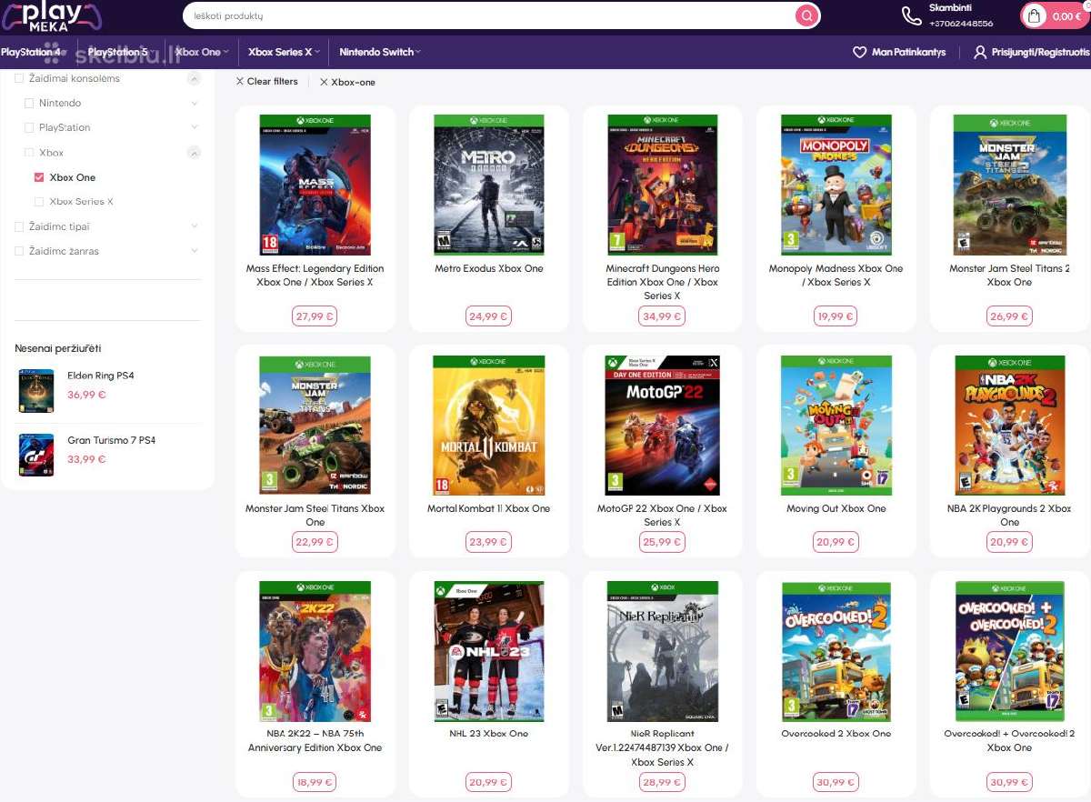1091x802 pixels.
Task: Click NieR Replicant 28,99 € price button
Action: [x=663, y=782]
